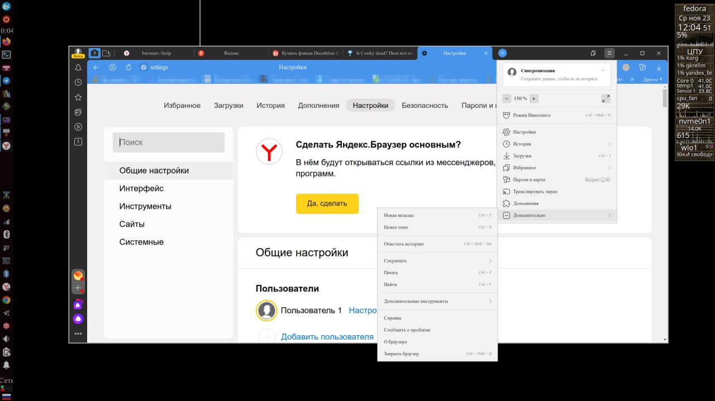Select О браузере menu item
Image resolution: width=715 pixels, height=401 pixels.
[x=437, y=342]
